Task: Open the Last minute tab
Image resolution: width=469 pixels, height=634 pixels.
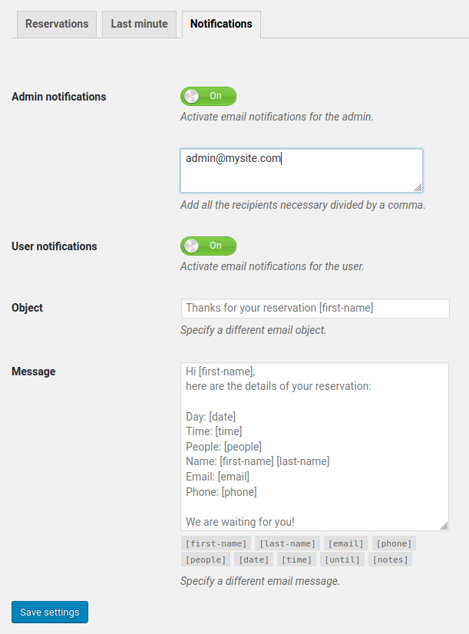Action: (139, 24)
